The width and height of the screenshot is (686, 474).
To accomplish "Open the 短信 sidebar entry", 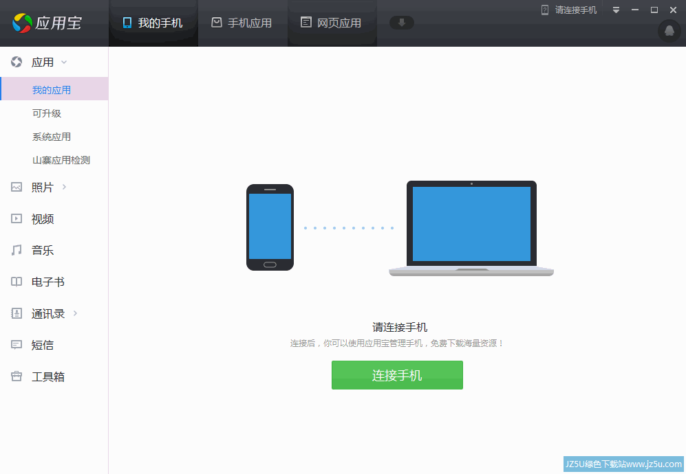I will [x=43, y=345].
